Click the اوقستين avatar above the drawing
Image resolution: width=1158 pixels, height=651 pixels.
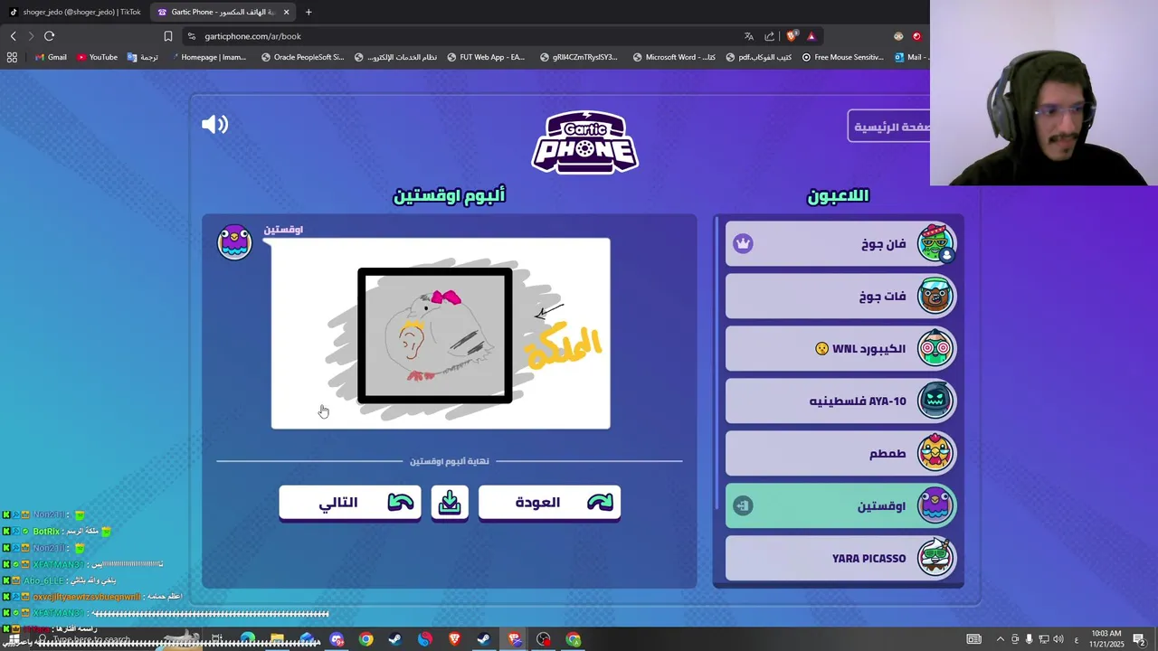[x=234, y=242]
